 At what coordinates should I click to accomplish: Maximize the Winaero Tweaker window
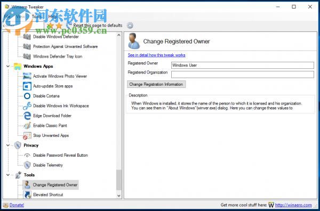(x=294, y=7)
